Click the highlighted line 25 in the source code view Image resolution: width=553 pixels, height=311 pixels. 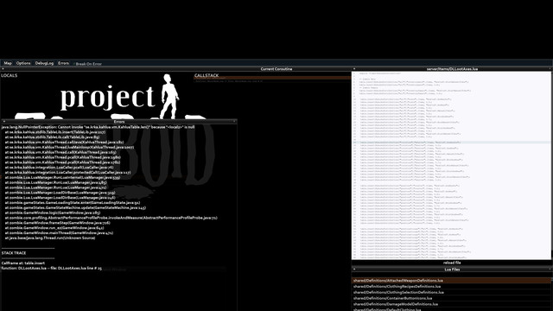(x=451, y=143)
